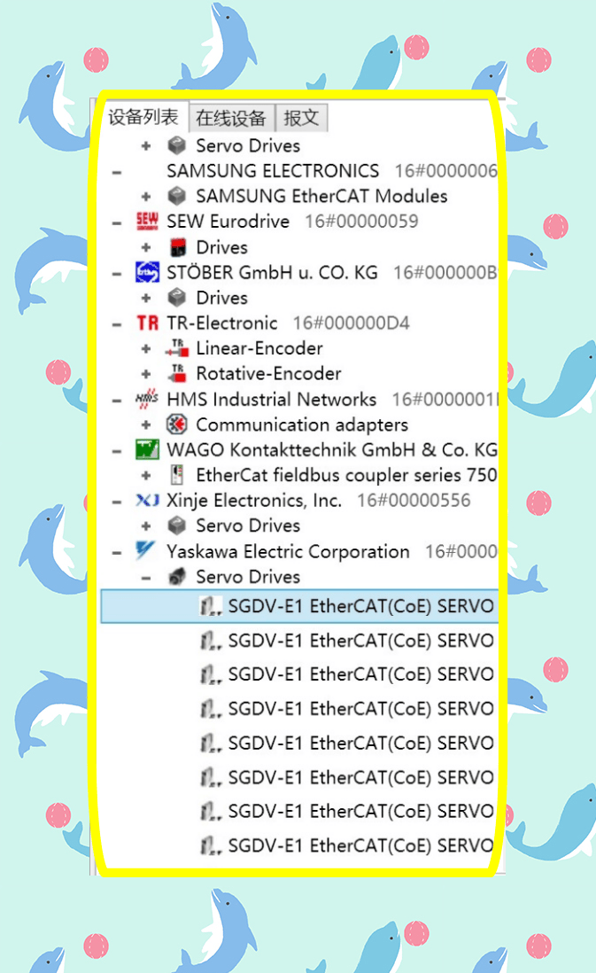Expand the SAMSUNG EtherCAT Modules node
Image resolution: width=596 pixels, height=973 pixels.
[146, 197]
